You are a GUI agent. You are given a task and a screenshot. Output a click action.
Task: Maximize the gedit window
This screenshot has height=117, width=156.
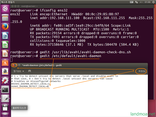[19, 65]
